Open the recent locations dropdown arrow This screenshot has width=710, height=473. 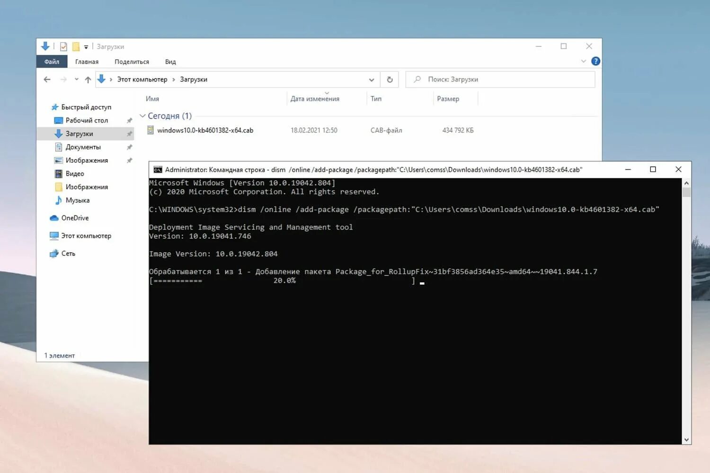[x=76, y=80]
